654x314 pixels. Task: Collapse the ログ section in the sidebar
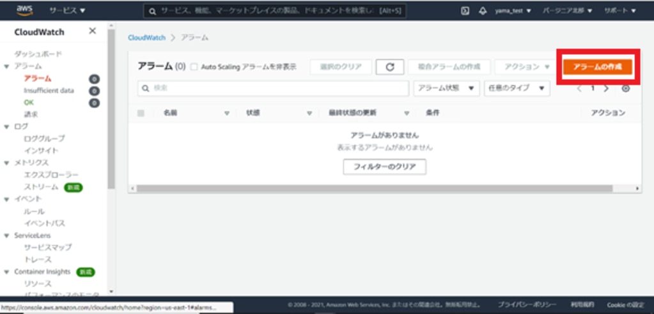pyautogui.click(x=7, y=126)
